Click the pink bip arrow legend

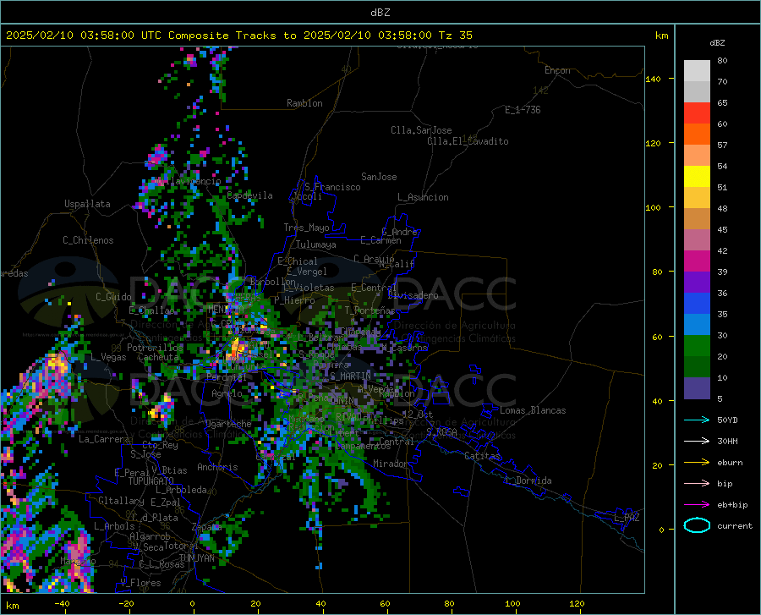pos(697,484)
